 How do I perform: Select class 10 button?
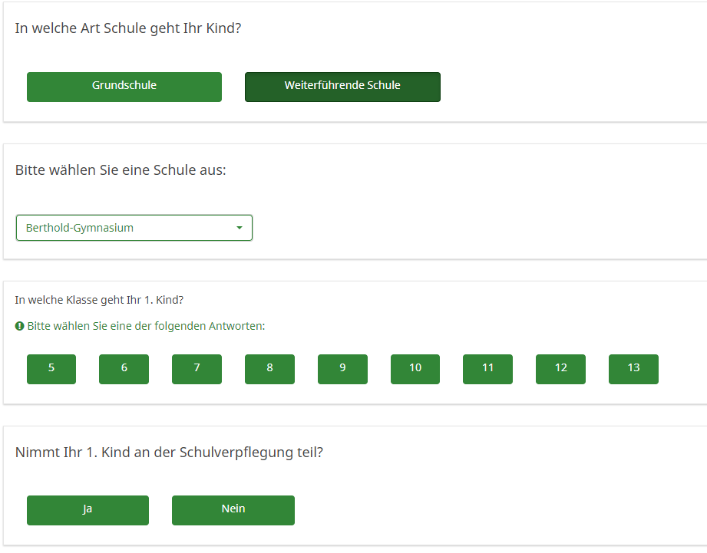point(415,369)
